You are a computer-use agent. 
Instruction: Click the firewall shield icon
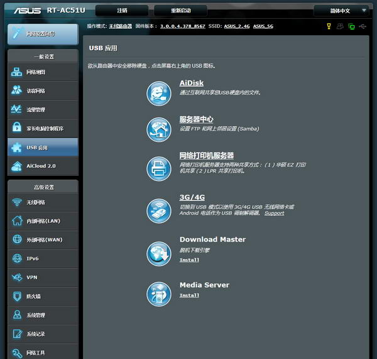(x=17, y=296)
